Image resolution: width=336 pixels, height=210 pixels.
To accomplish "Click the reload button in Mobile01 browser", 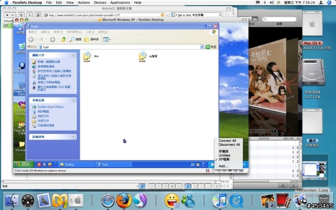I will (21, 15).
